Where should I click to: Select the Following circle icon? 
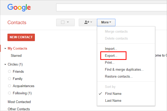pyautogui.click(x=9, y=93)
